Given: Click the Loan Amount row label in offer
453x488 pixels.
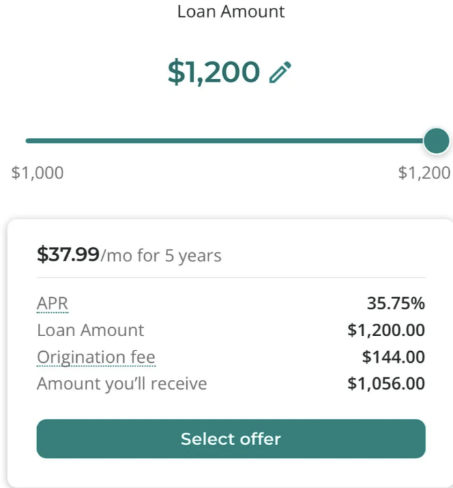Looking at the screenshot, I should (x=91, y=330).
